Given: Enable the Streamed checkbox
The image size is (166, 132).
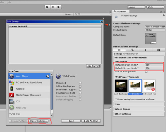Looking at the screenshot, I should 80,83.
